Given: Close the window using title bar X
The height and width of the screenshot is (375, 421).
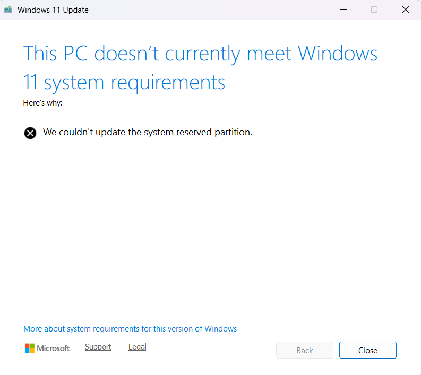Looking at the screenshot, I should click(406, 10).
